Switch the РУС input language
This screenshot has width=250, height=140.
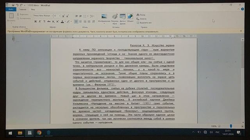coord(218,132)
